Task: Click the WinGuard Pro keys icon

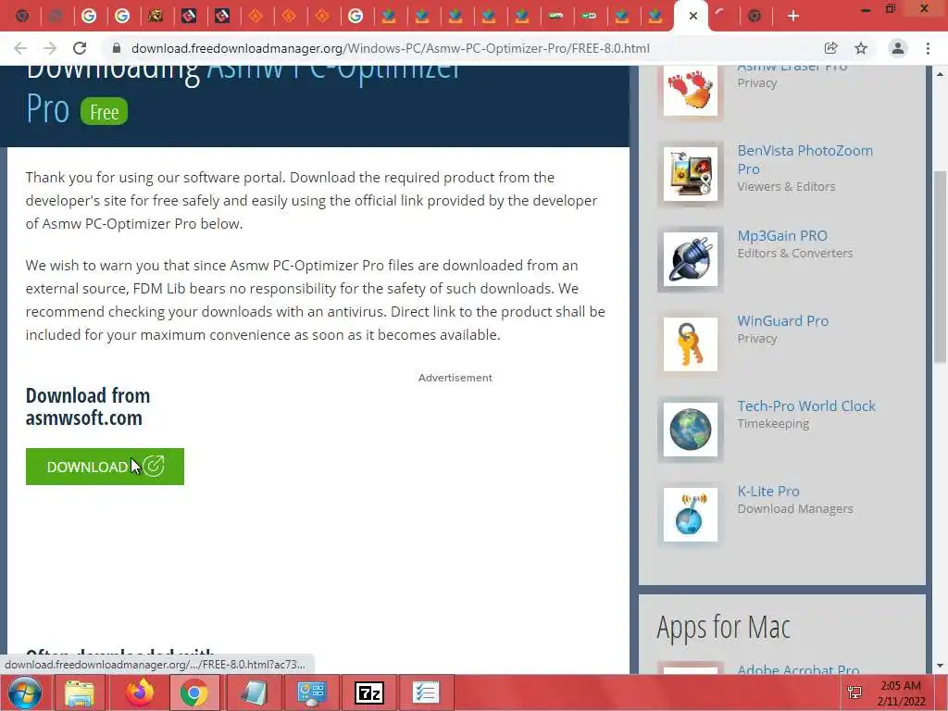Action: pos(690,344)
